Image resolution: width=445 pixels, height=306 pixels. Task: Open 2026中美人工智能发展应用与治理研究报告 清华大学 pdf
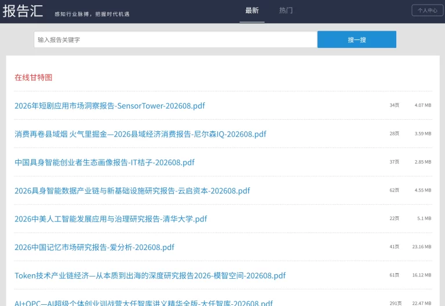point(111,219)
